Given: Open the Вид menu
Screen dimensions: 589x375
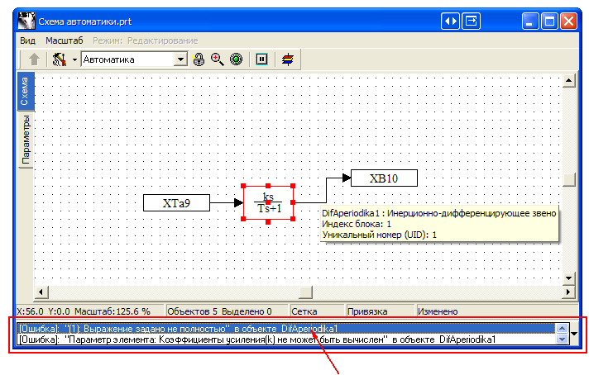Looking at the screenshot, I should tap(28, 40).
